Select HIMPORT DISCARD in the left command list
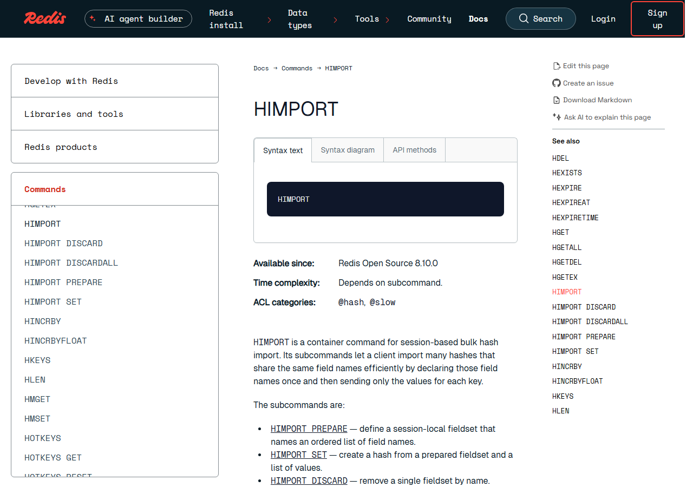693x487 pixels. point(63,243)
